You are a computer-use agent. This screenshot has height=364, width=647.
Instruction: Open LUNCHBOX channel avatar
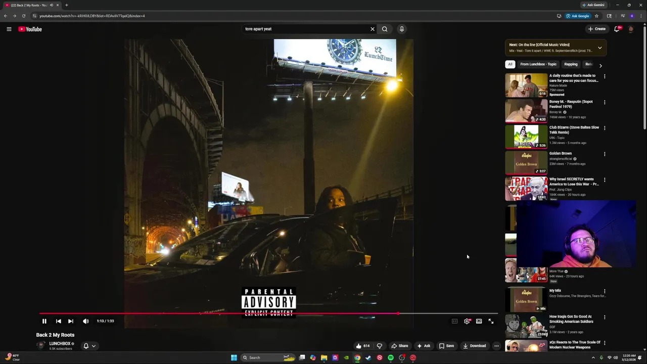point(41,345)
